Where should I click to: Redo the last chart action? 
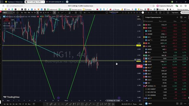[x=93, y=12]
